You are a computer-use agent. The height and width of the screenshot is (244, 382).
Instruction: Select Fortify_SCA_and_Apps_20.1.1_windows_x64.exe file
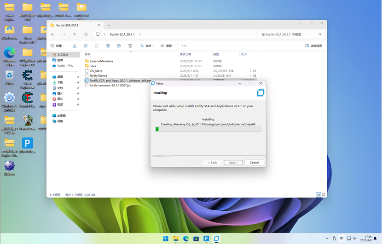pos(118,80)
